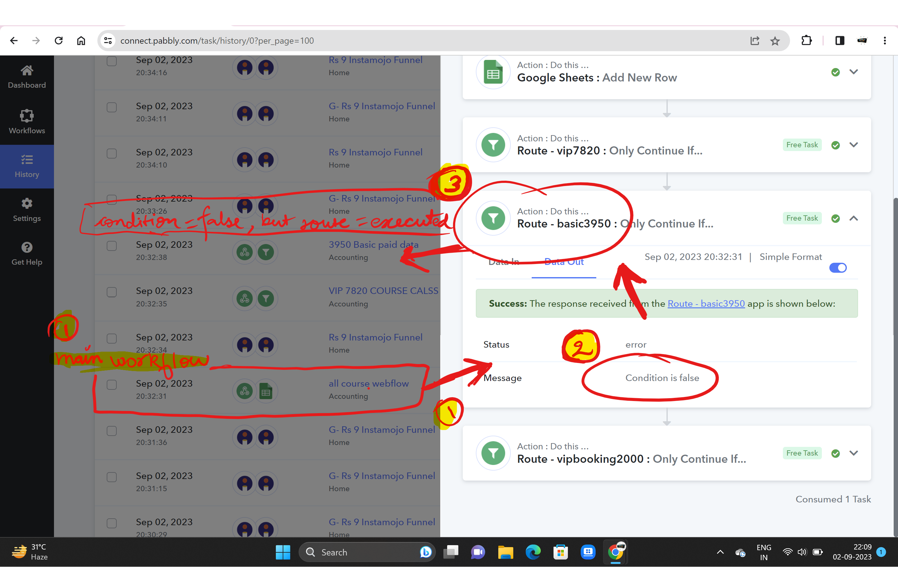Screen dimensions: 898x567
Task: Check the box for Sep 02 20:34:11 row
Action: [x=111, y=107]
